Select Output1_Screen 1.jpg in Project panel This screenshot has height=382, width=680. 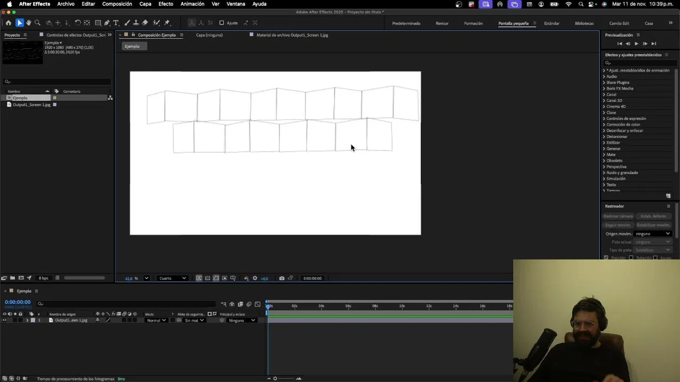pyautogui.click(x=31, y=105)
